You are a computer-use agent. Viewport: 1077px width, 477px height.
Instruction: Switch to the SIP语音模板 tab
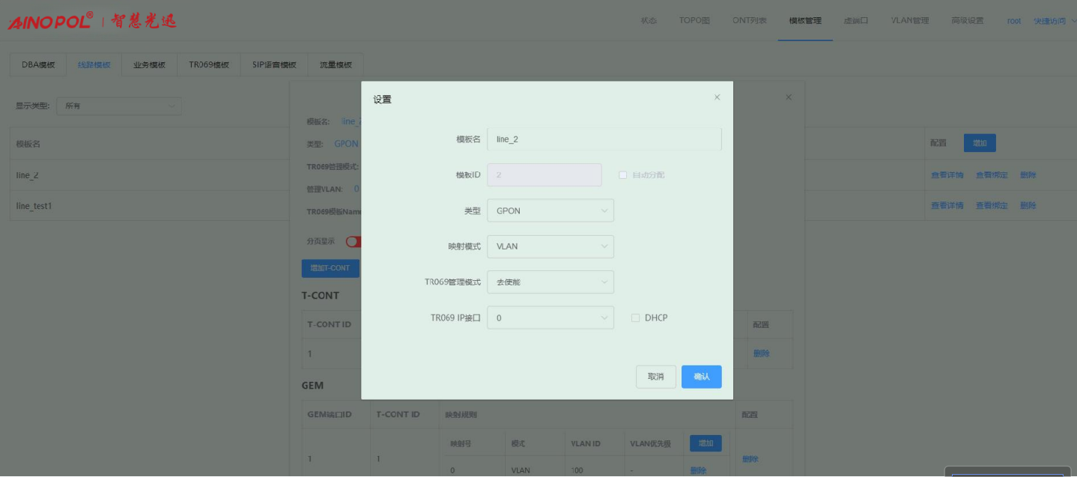coord(274,65)
